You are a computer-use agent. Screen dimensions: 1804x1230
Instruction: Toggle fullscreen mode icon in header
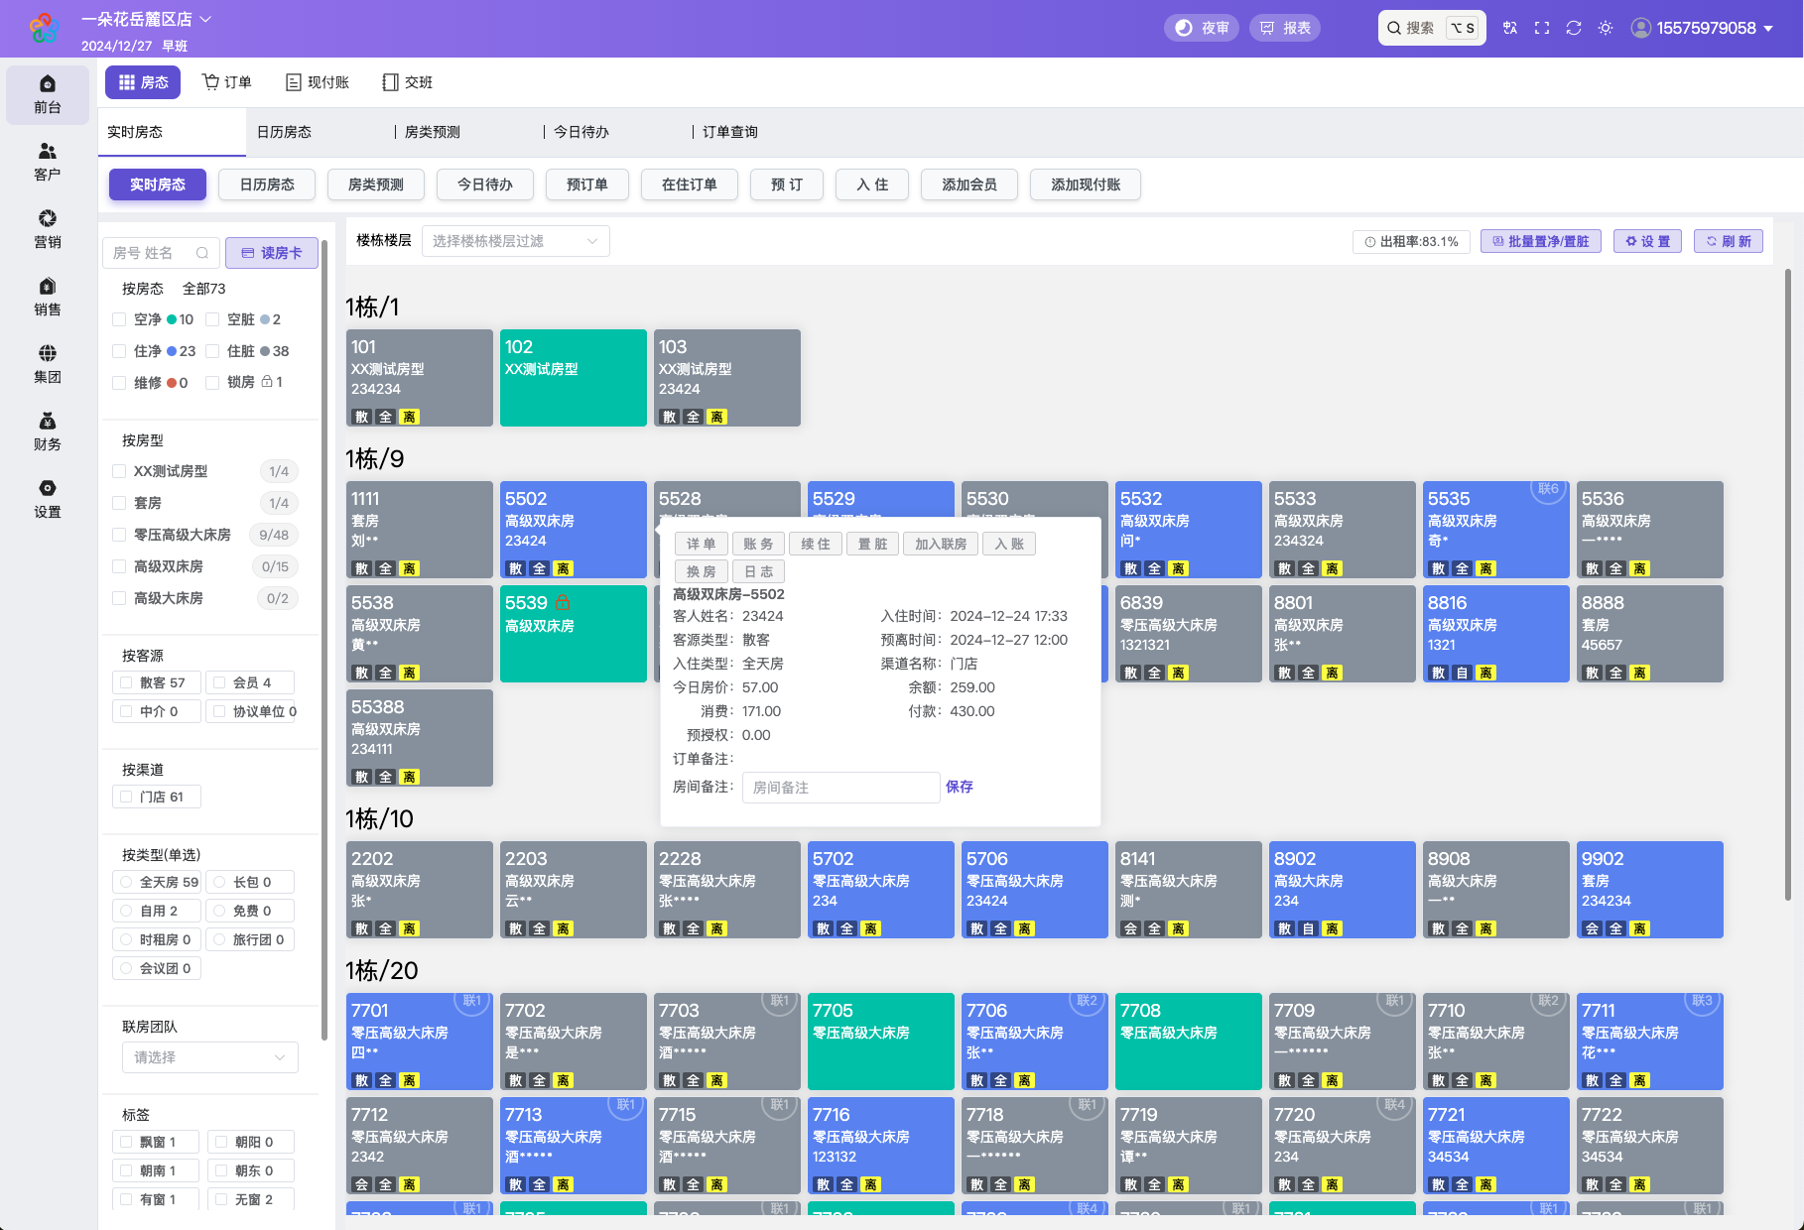tap(1542, 28)
